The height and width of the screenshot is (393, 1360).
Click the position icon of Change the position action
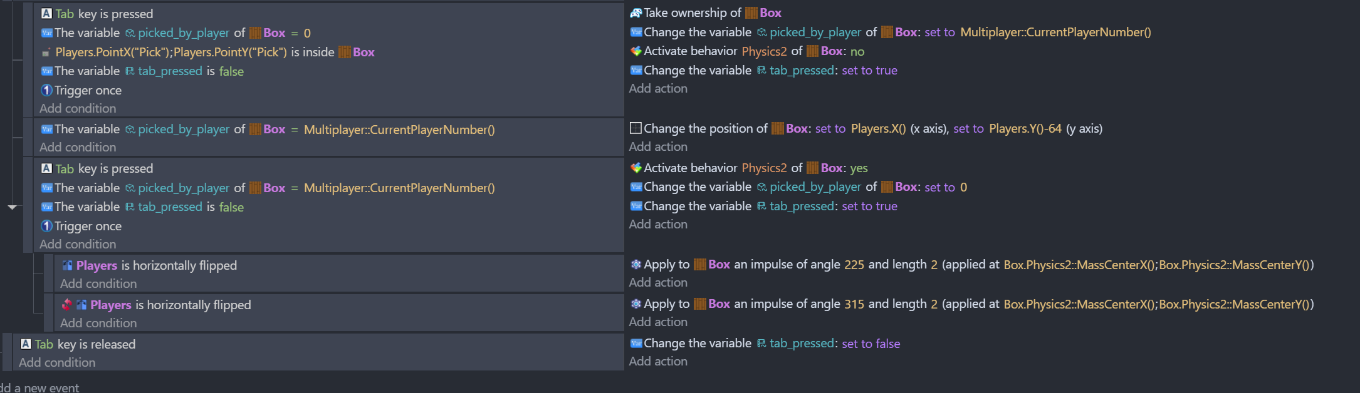[636, 128]
